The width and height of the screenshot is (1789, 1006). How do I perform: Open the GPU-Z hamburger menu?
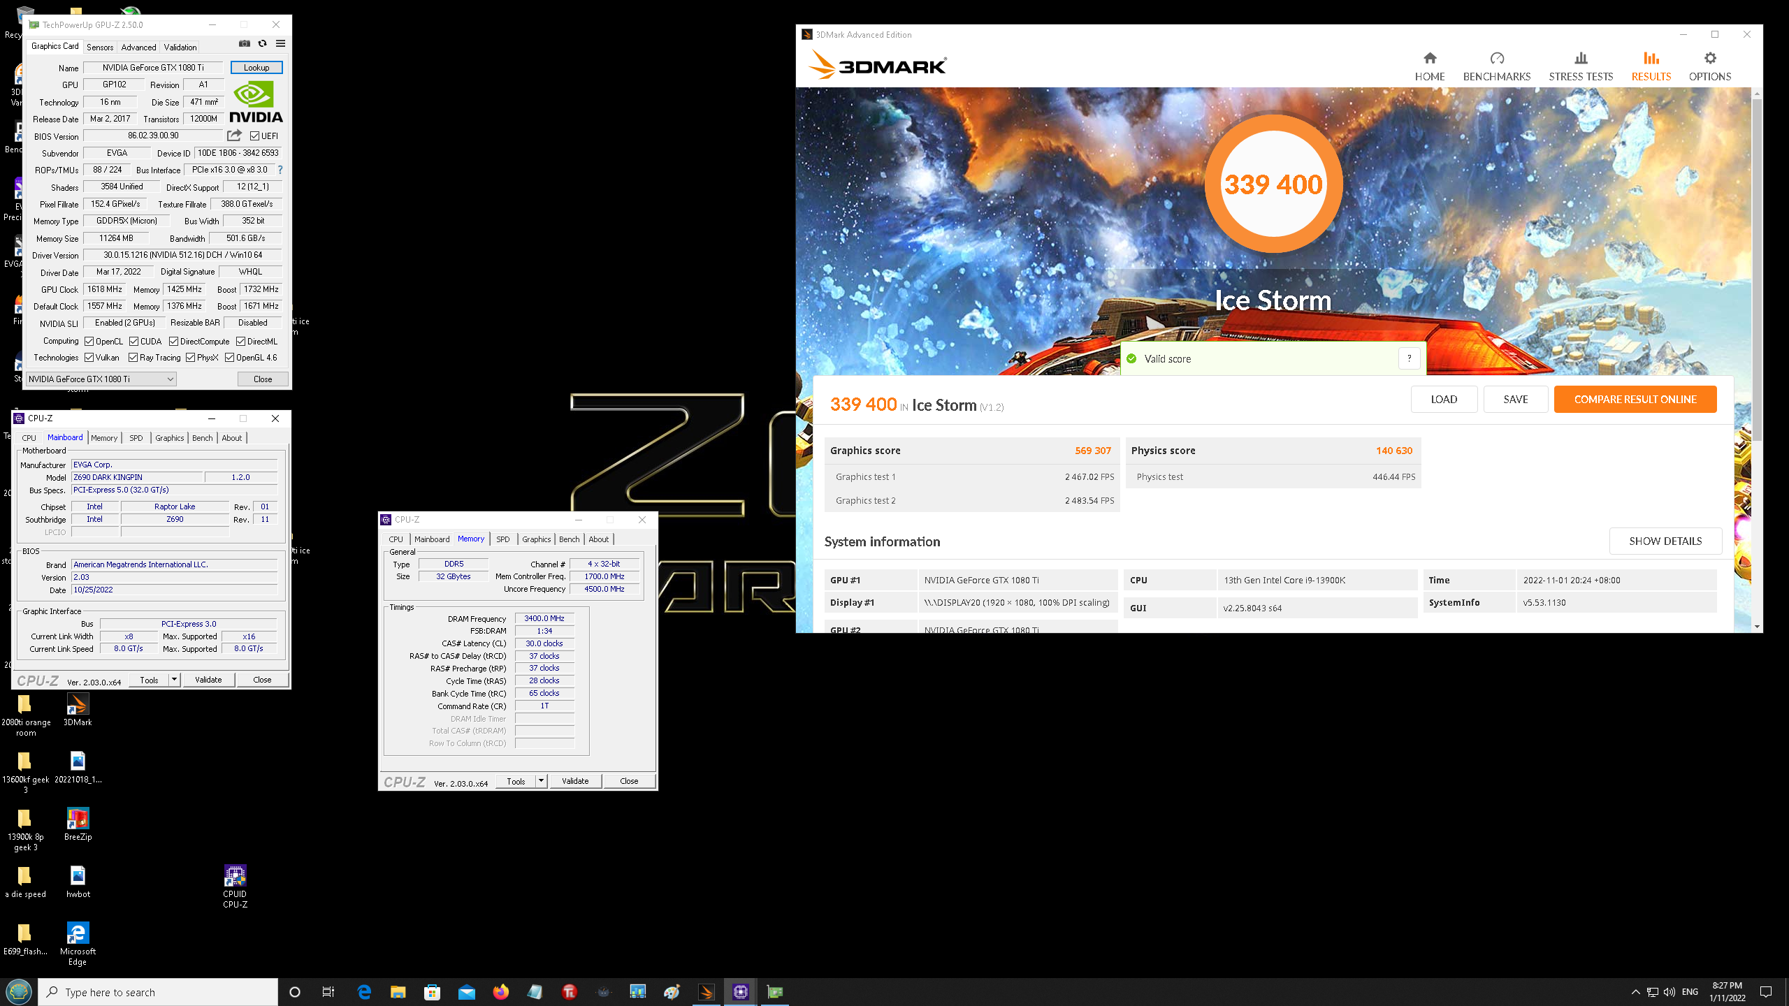tap(281, 43)
